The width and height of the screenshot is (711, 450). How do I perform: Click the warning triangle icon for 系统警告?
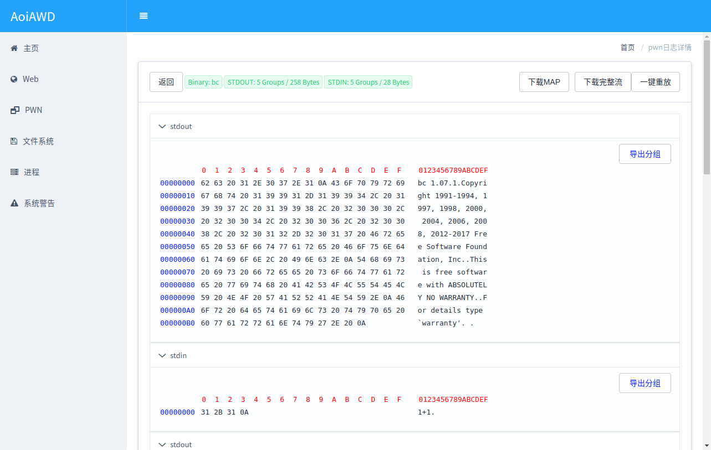14,203
